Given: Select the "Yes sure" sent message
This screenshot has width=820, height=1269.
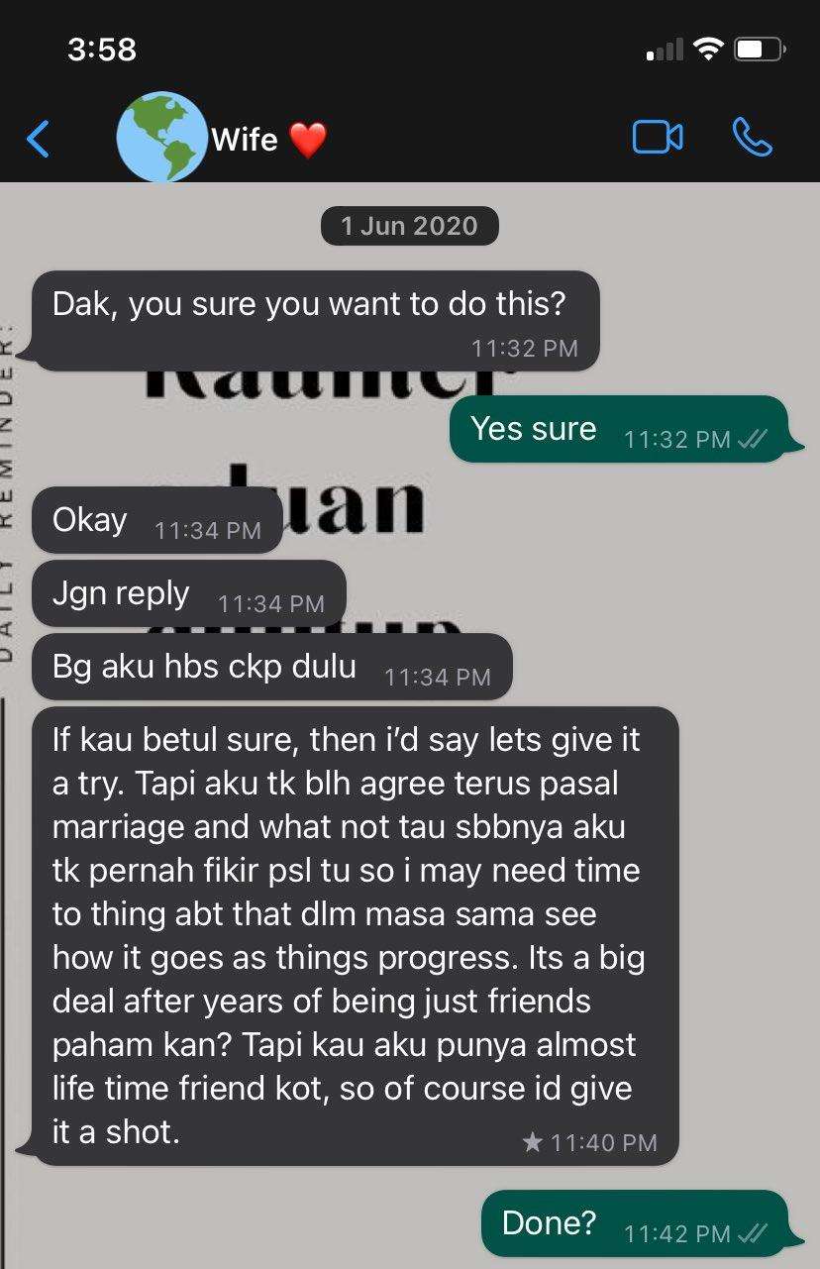Looking at the screenshot, I should pyautogui.click(x=620, y=429).
